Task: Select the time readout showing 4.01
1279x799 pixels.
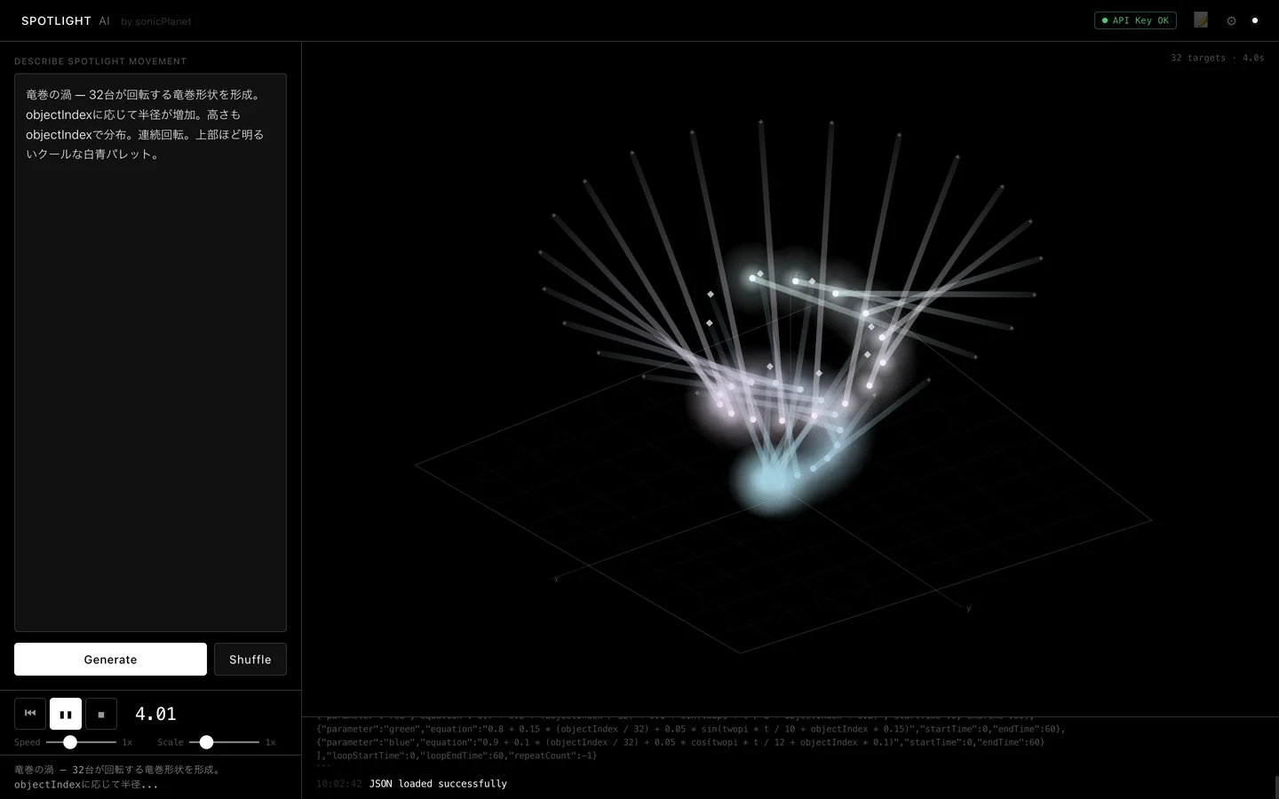Action: coord(155,714)
